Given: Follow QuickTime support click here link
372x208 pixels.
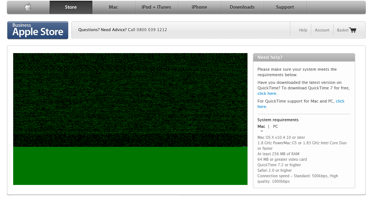Looking at the screenshot, I should coord(301,104).
